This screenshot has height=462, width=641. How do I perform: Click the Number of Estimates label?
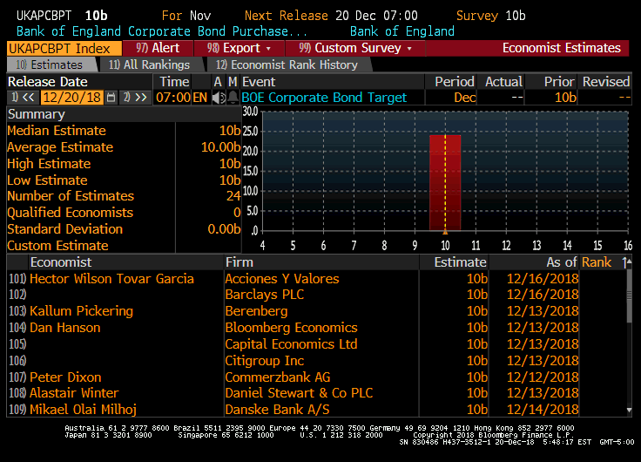tap(71, 196)
